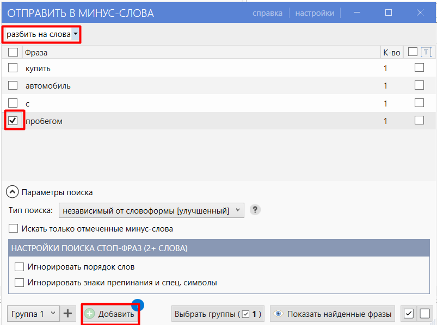Check the header select-all checkbox beside Фраза
Image resolution: width=437 pixels, height=325 pixels.
pos(13,52)
